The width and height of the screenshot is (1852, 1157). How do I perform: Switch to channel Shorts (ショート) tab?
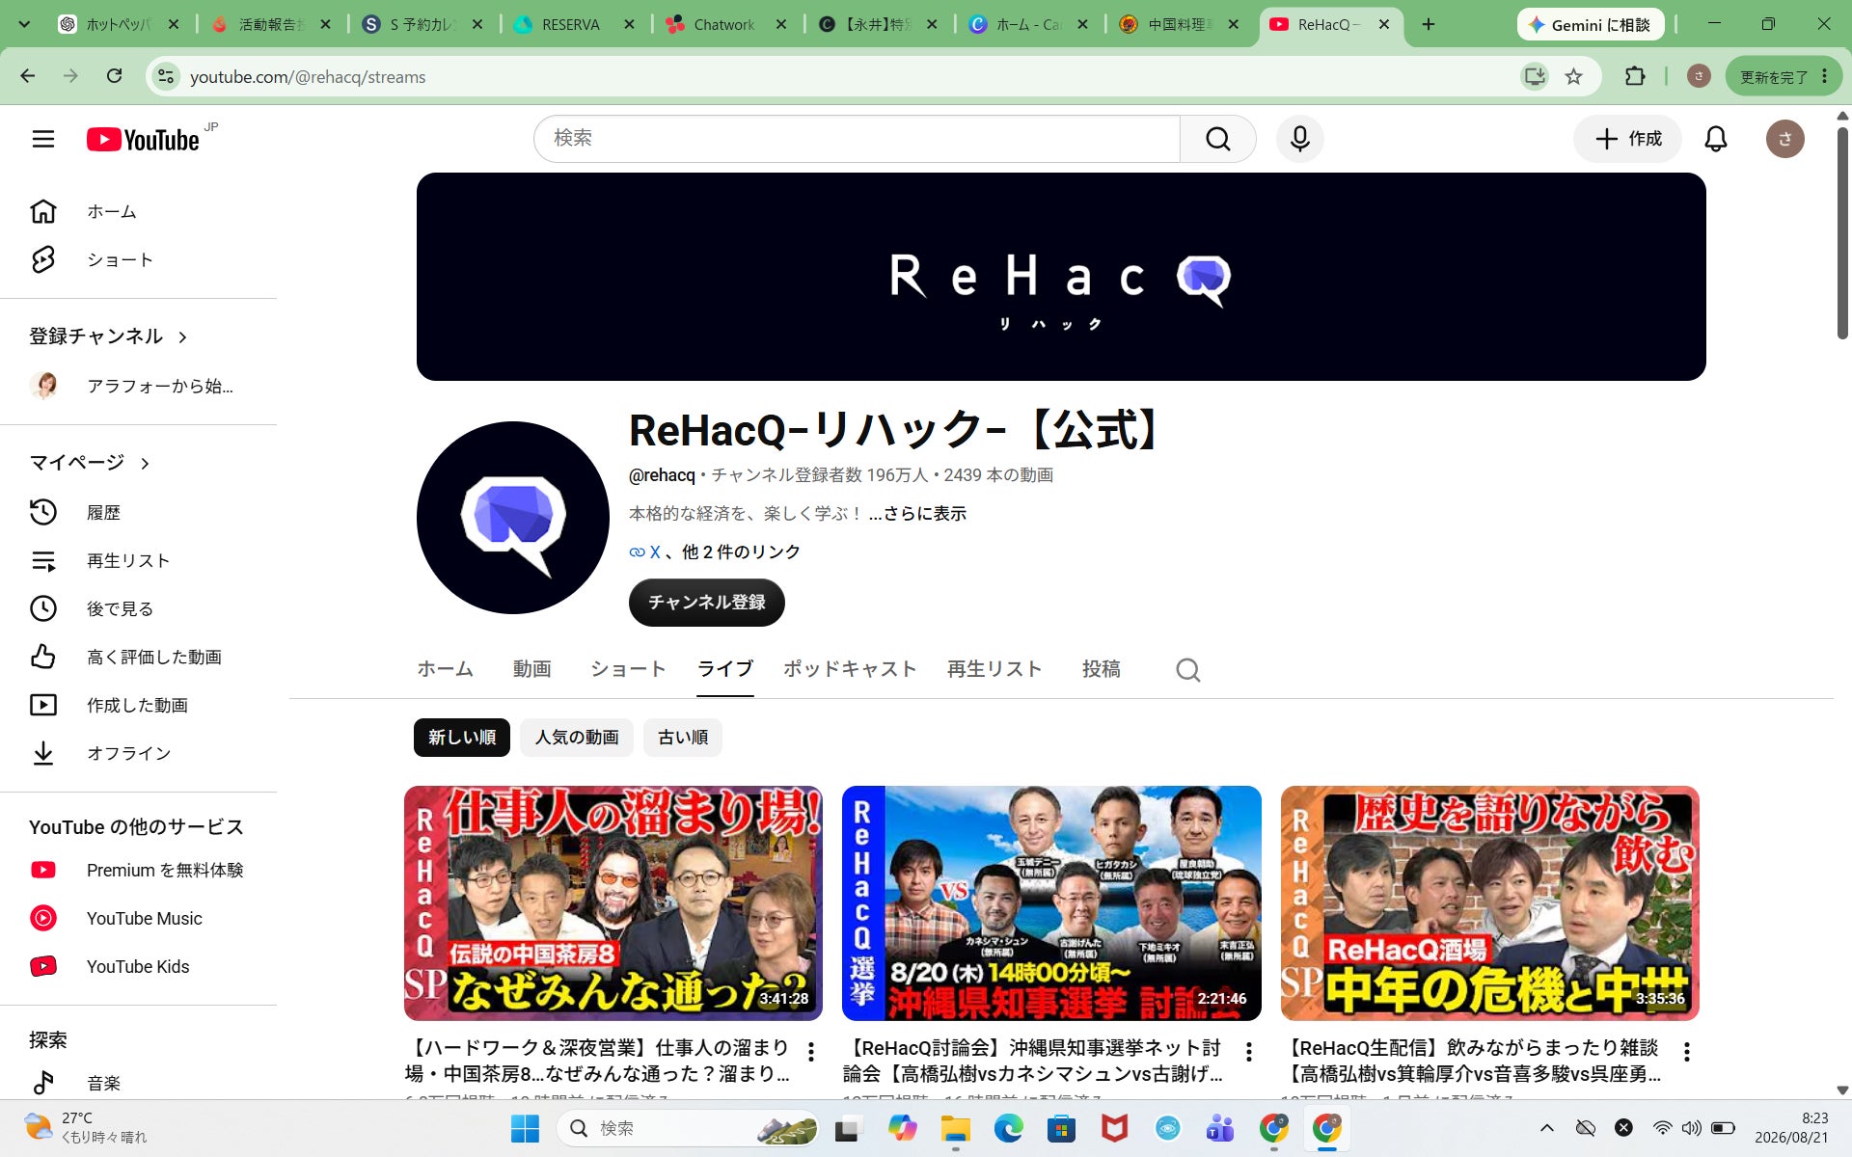click(x=628, y=669)
